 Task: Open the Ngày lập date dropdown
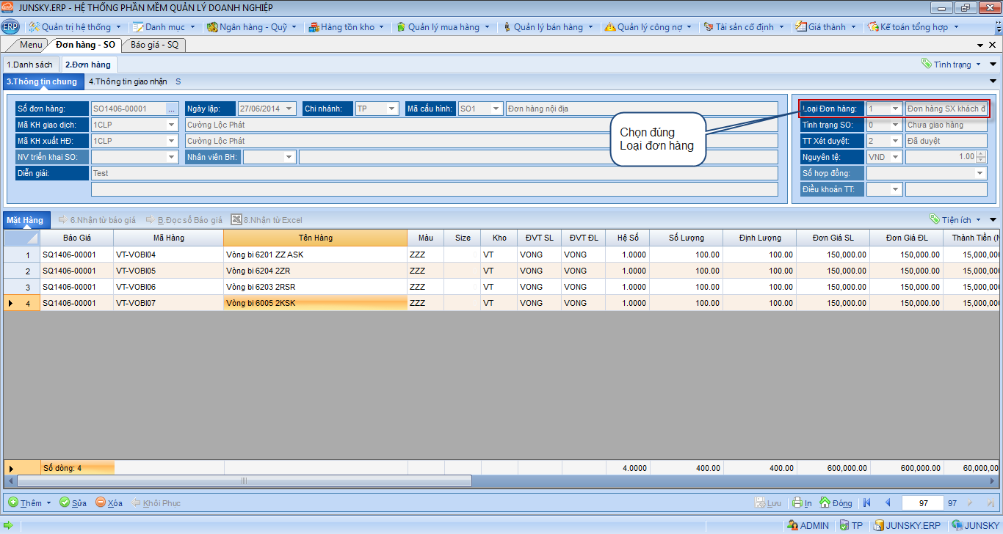tap(289, 109)
